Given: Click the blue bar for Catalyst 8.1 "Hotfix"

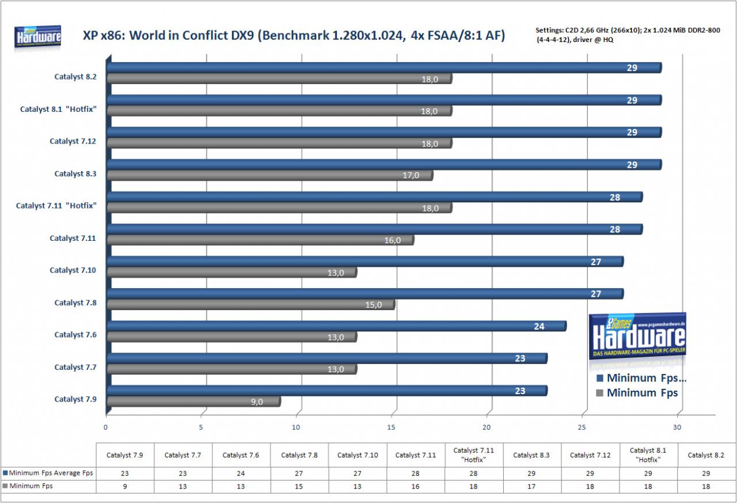Looking at the screenshot, I should point(383,100).
